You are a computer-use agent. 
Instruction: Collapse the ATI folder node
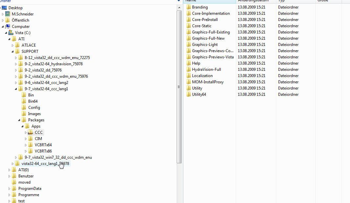point(10,39)
